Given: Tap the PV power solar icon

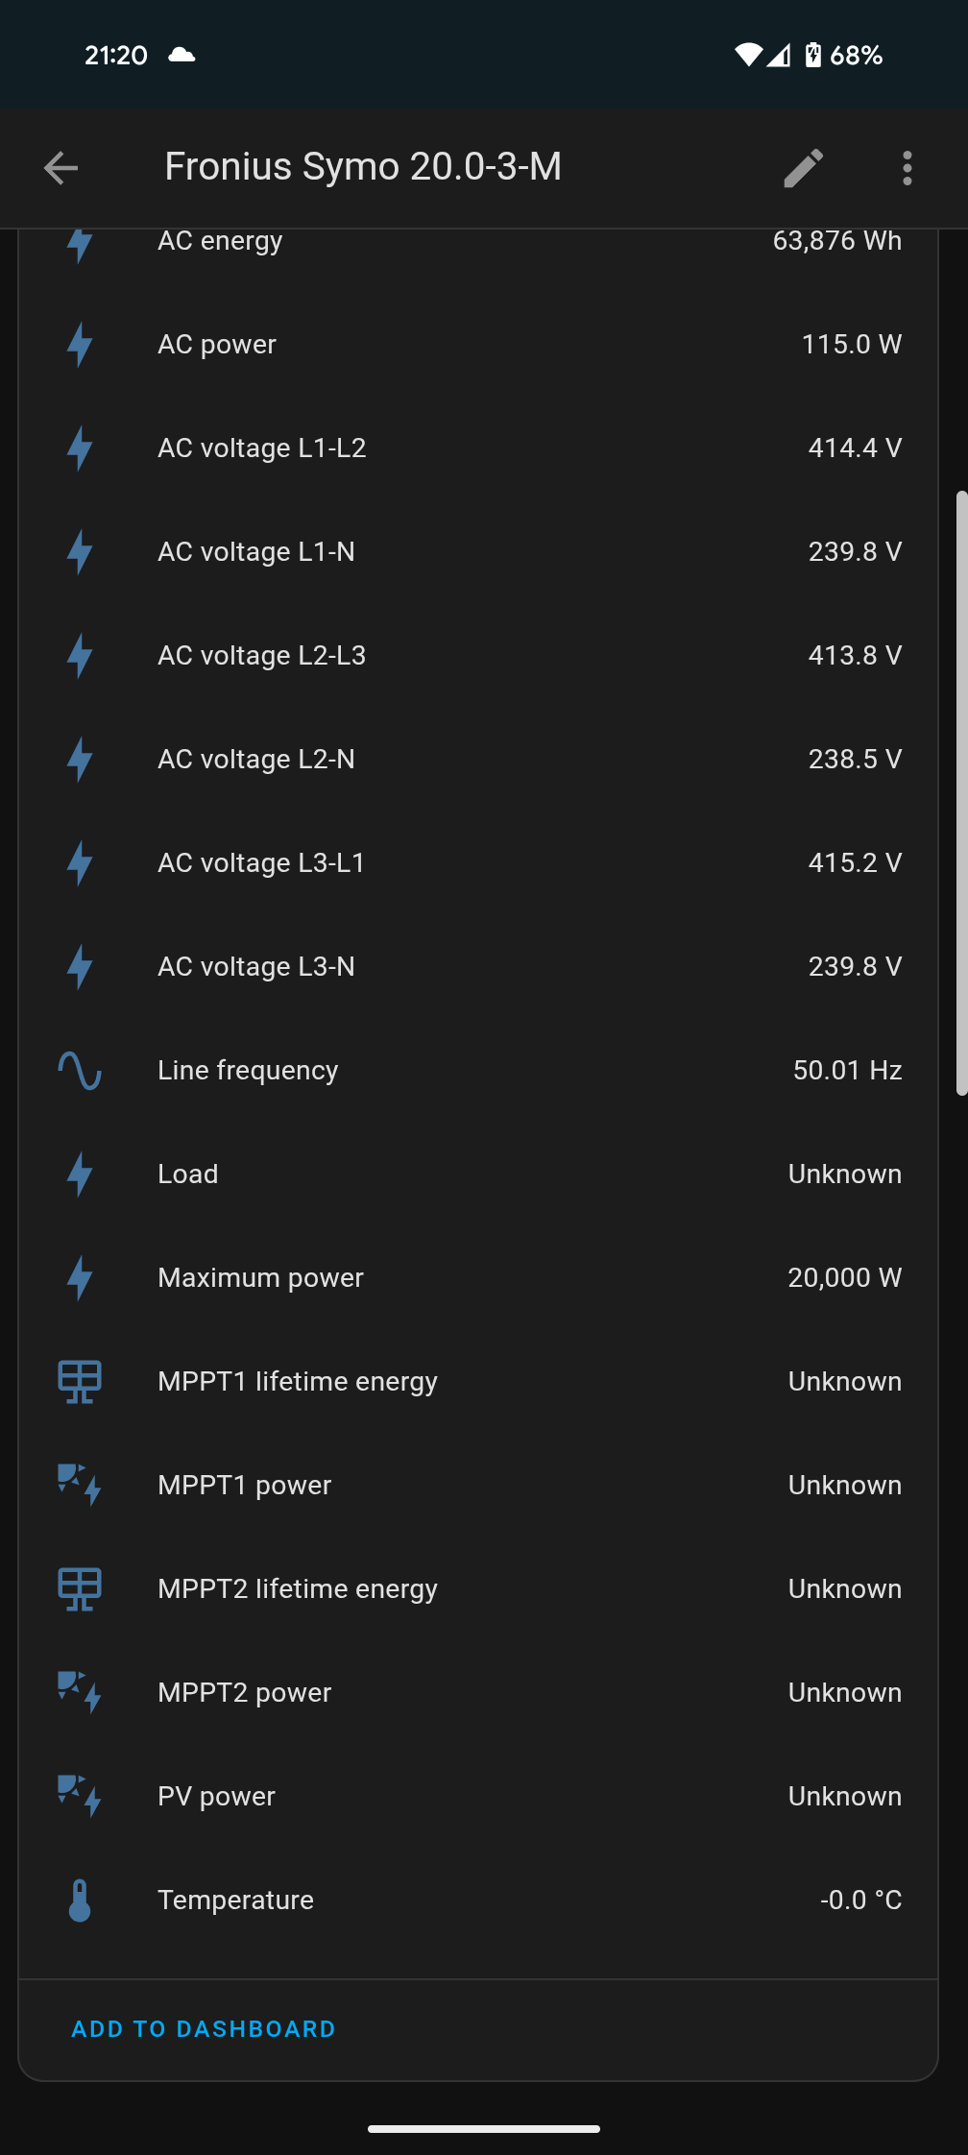Looking at the screenshot, I should pos(80,1796).
